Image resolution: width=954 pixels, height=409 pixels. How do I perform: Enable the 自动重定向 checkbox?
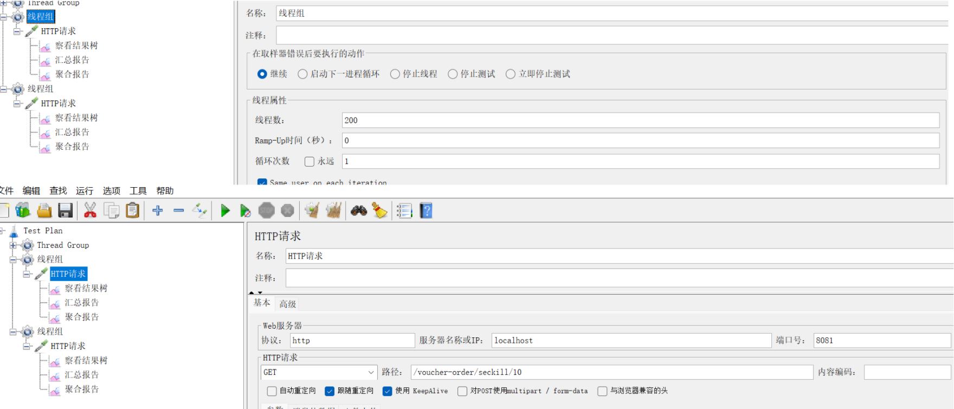(x=272, y=391)
